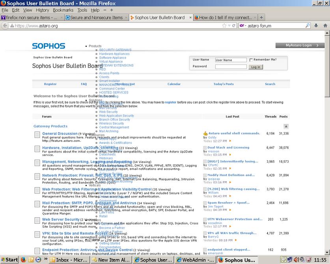Open the History menu
Viewport: 330px width, 264px height.
42,10
